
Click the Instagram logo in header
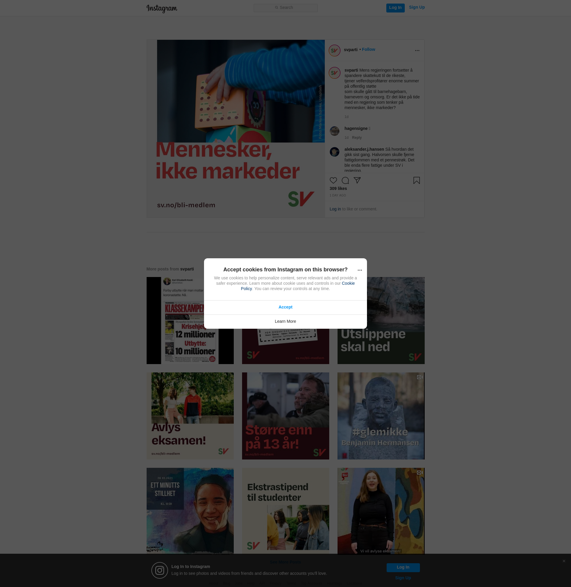tap(162, 8)
